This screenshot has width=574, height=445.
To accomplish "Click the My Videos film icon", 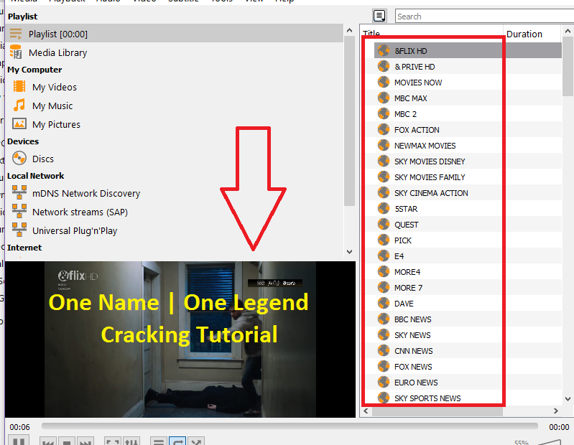I will coord(19,86).
